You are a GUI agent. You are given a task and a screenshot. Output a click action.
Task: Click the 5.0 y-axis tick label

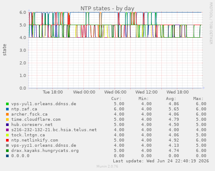click(23, 25)
